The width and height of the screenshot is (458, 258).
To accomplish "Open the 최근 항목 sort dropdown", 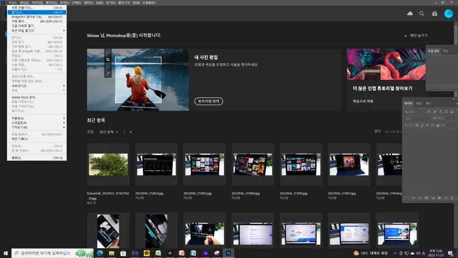I will [109, 132].
